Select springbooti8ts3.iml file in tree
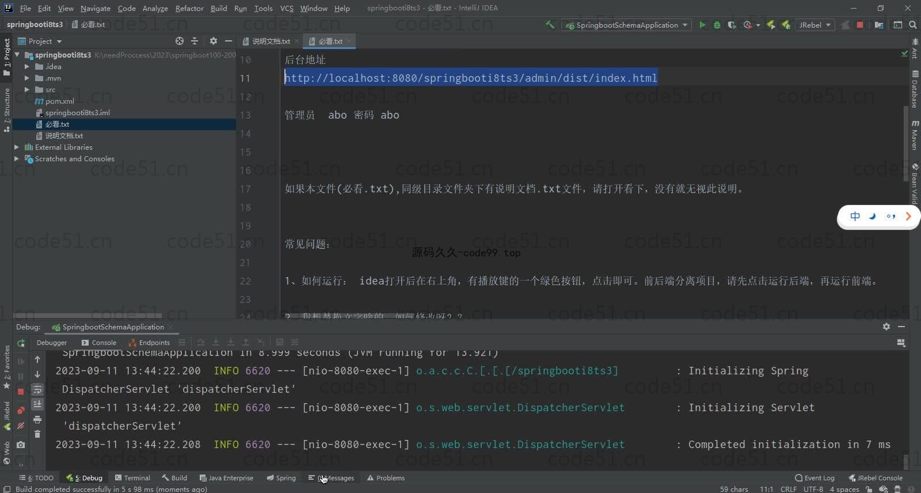 (x=77, y=112)
